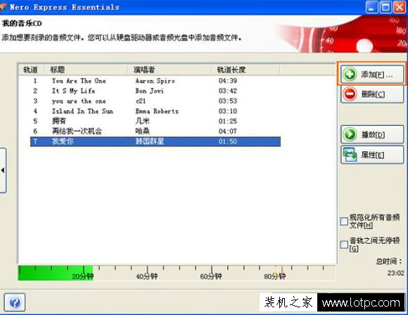This screenshot has height=315, width=408.
Task: Click the 删除[C] button label
Action: (x=373, y=94)
